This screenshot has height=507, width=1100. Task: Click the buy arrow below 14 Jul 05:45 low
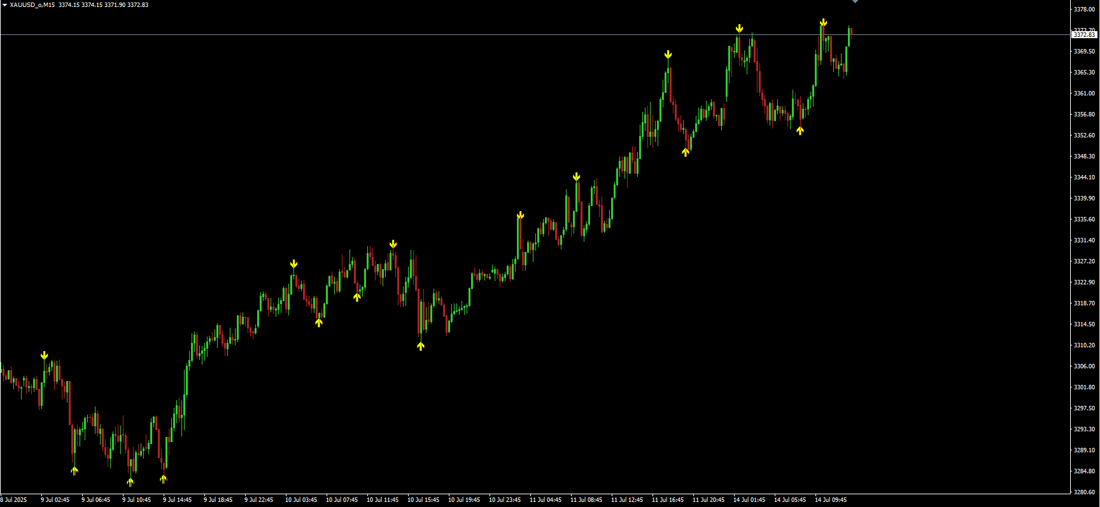(x=800, y=130)
